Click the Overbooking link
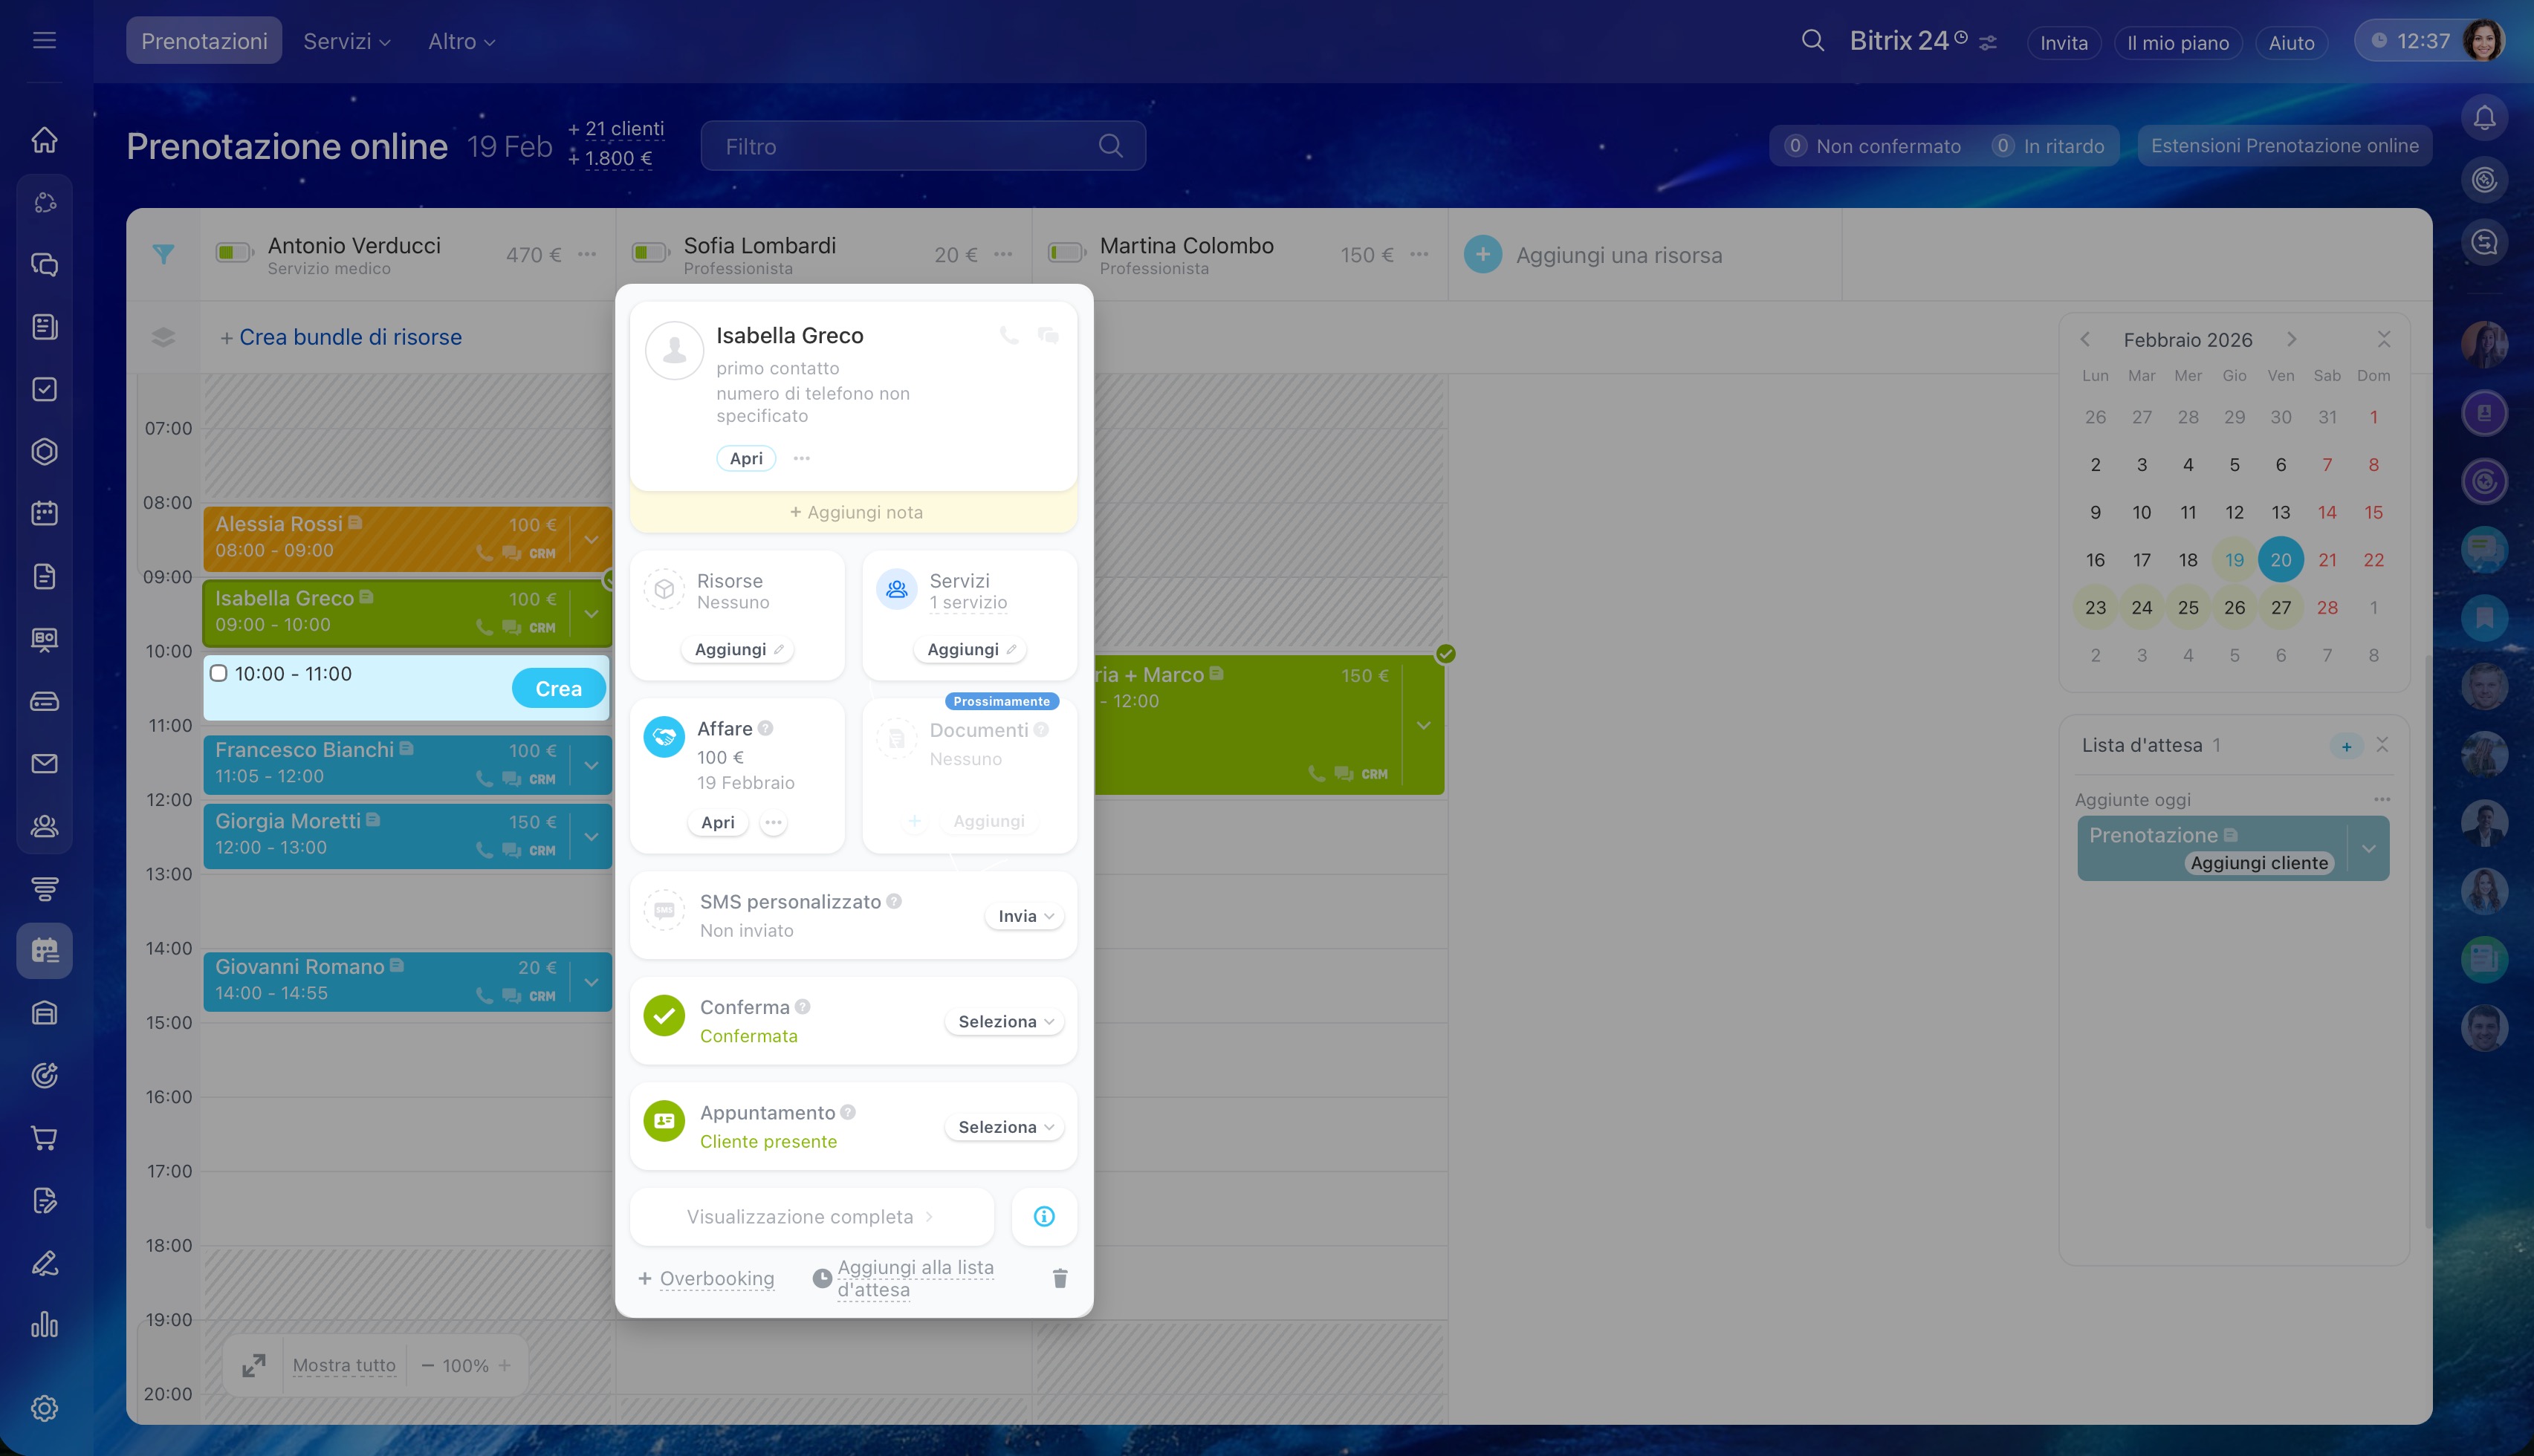This screenshot has height=1456, width=2534. 716,1278
